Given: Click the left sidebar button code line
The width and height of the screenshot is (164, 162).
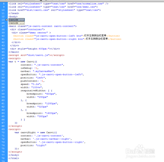Looking at the screenshot, I should coord(66,36).
